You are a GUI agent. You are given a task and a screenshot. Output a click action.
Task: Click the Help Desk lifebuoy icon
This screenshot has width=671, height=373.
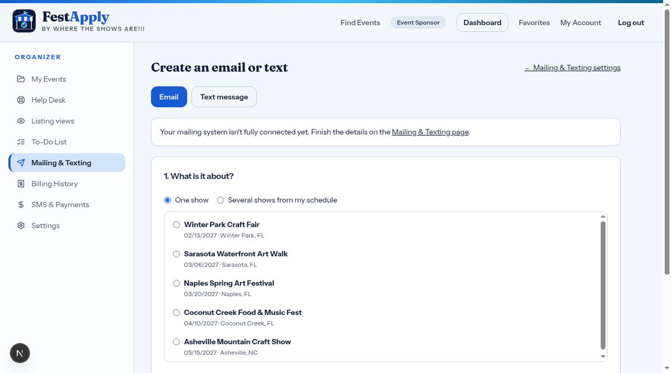(x=21, y=100)
